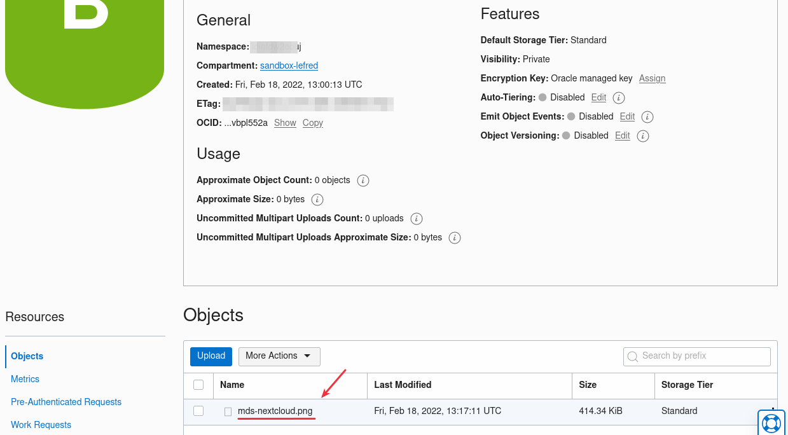
Task: Open Pre-Authenticated Requests resource
Action: coord(66,402)
